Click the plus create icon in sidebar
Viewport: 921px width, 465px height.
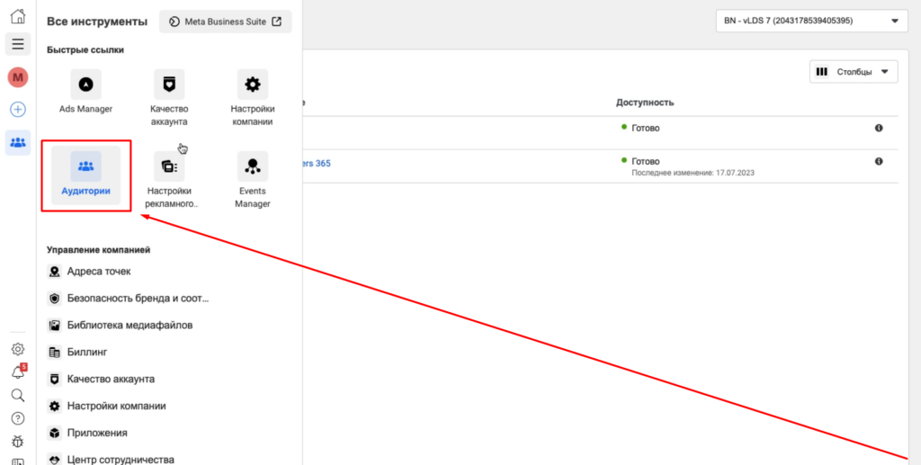(x=17, y=110)
